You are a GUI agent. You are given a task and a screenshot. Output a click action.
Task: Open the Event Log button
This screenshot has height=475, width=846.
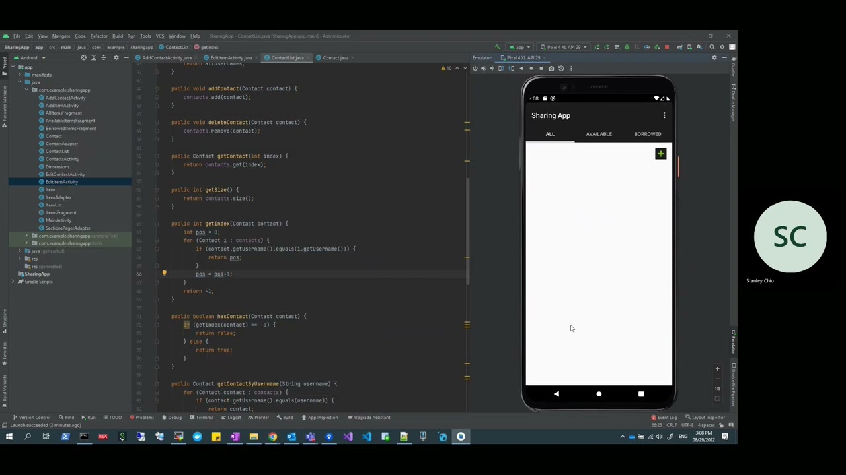pyautogui.click(x=664, y=417)
